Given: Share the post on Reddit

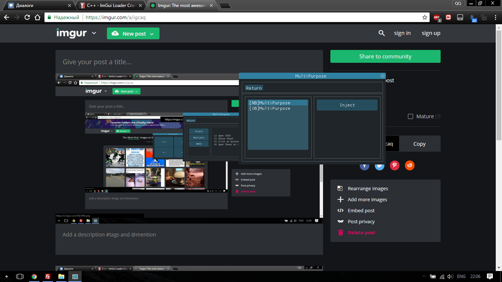Looking at the screenshot, I should tap(409, 166).
